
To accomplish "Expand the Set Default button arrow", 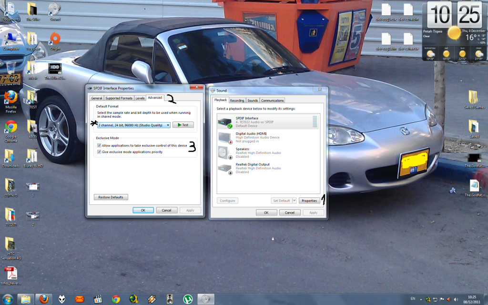I will (x=294, y=201).
